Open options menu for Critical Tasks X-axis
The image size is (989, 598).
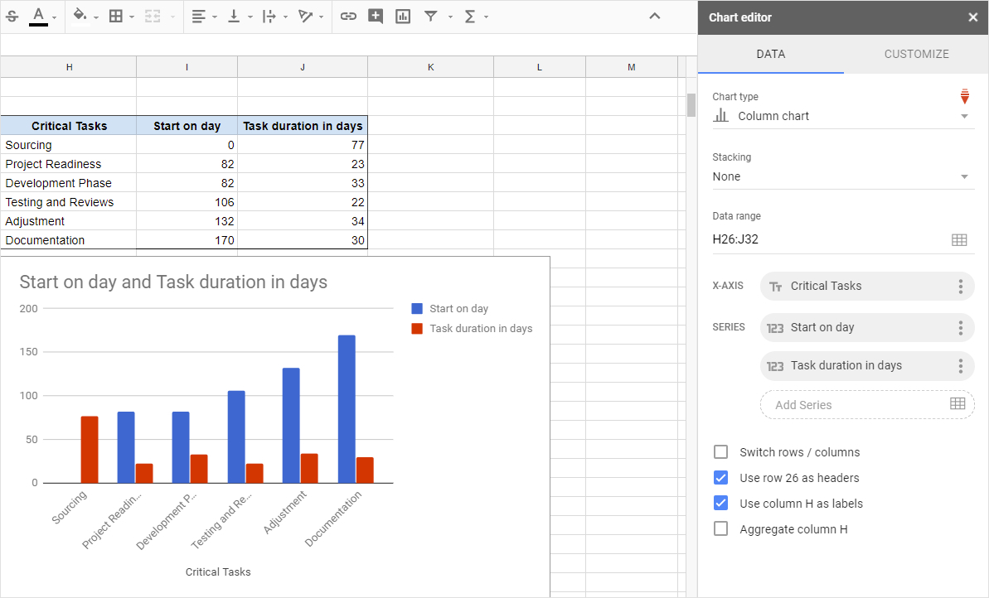(x=960, y=287)
